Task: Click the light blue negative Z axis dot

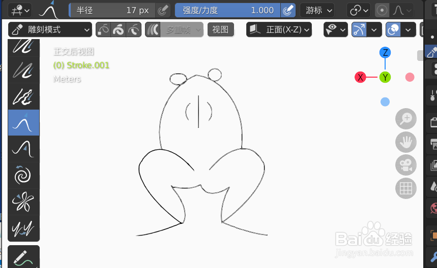Action: 385,102
